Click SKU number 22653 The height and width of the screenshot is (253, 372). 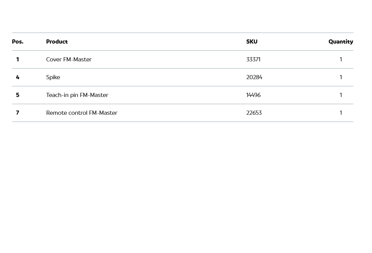click(x=254, y=113)
